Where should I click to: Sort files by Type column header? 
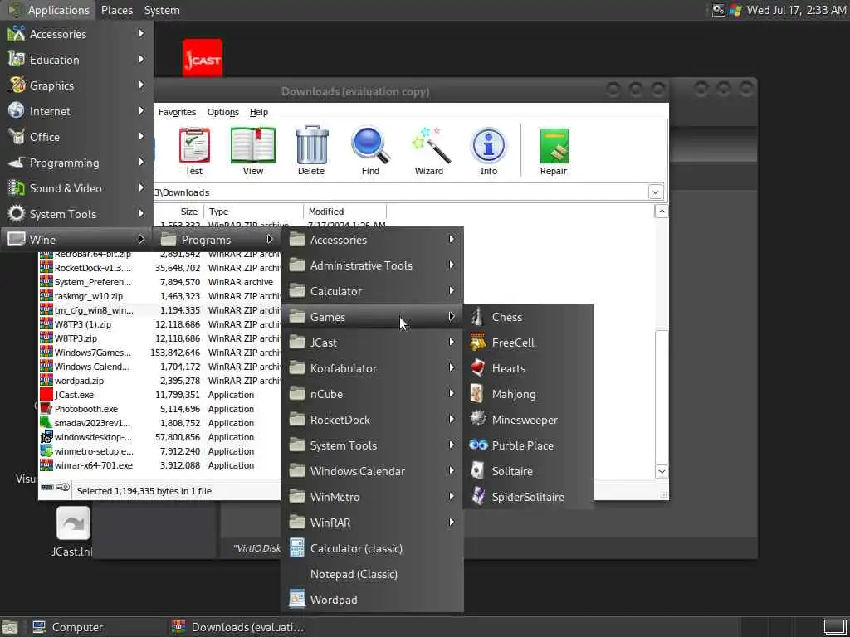(x=253, y=212)
